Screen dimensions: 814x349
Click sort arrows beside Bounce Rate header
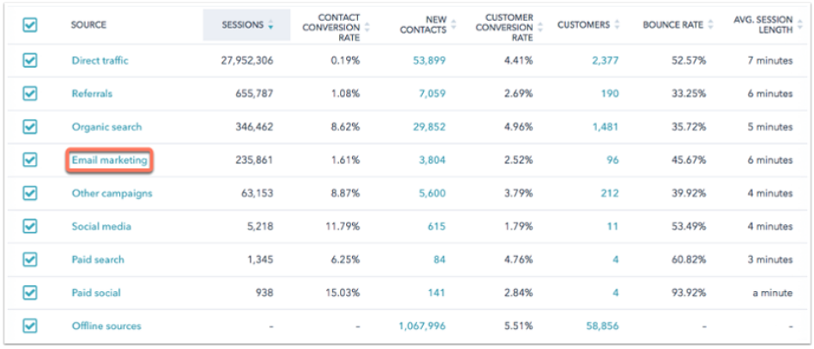coord(711,26)
